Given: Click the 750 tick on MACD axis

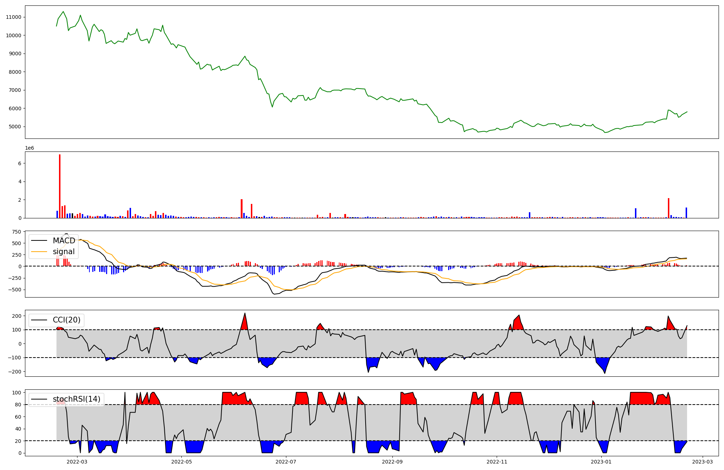Looking at the screenshot, I should coord(16,232).
